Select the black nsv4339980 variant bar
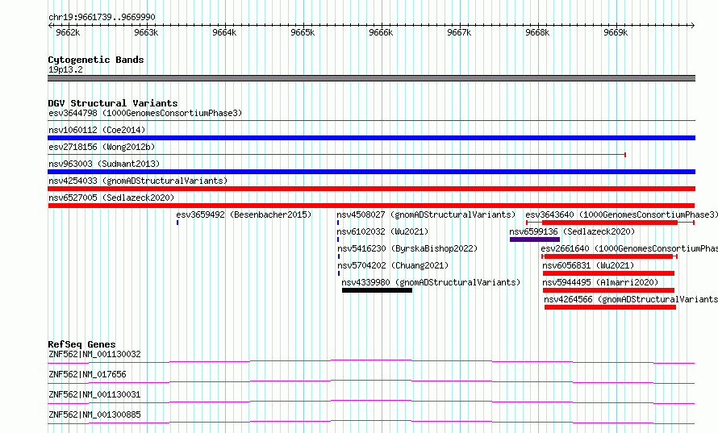Image resolution: width=718 pixels, height=433 pixels. coord(377,290)
